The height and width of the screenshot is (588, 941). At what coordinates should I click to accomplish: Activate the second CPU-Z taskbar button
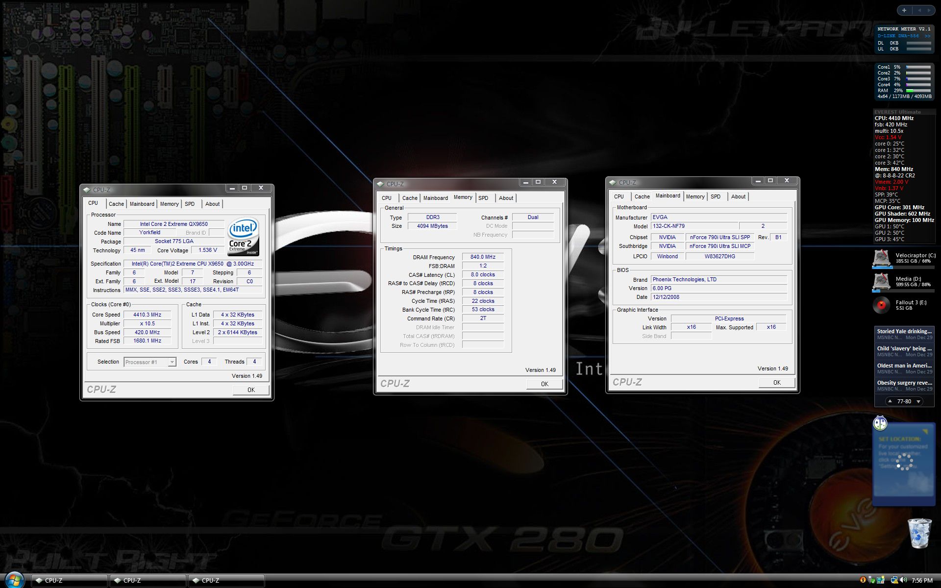pos(148,581)
